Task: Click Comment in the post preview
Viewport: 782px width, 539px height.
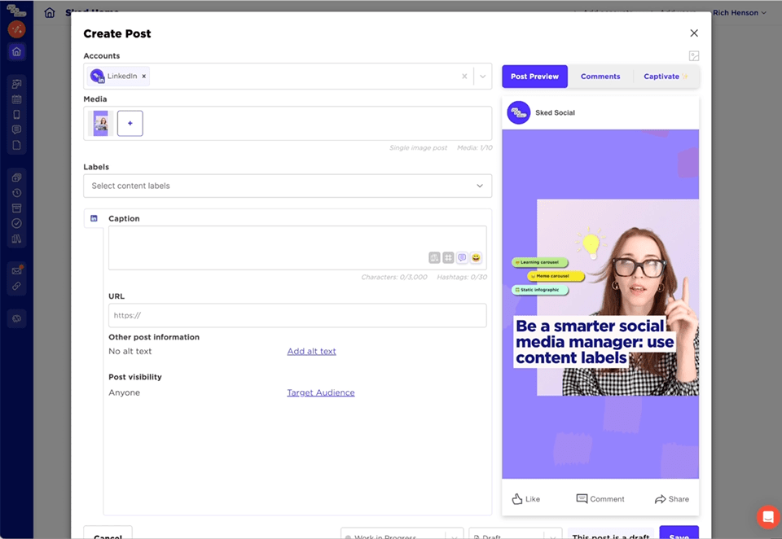Action: [x=600, y=499]
